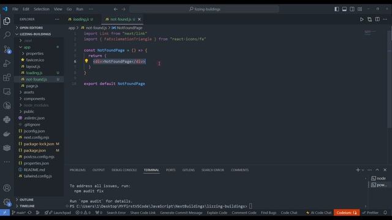Toggle bottom panel layout icon
This screenshot has height=220, width=392.
click(344, 9)
